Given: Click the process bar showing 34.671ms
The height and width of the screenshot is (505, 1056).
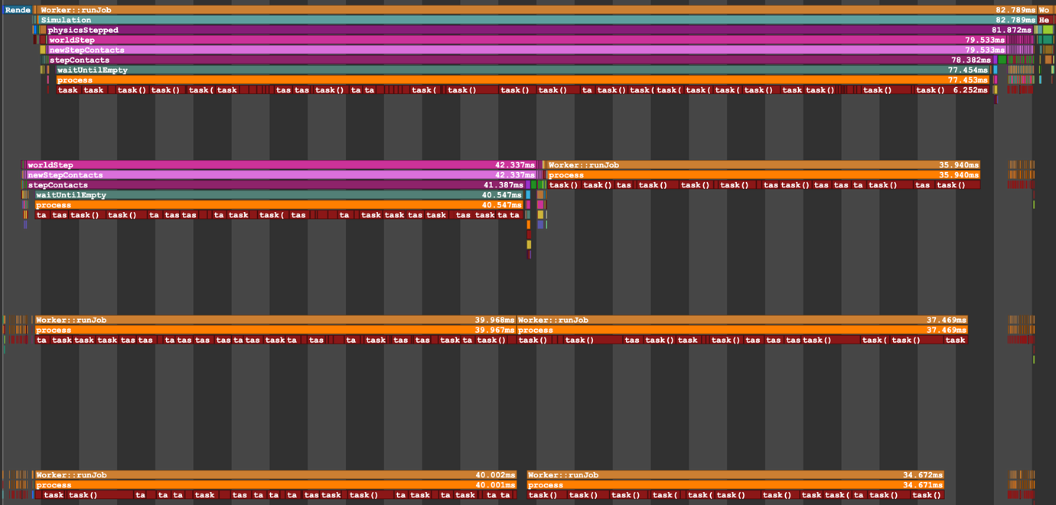Looking at the screenshot, I should pyautogui.click(x=735, y=484).
